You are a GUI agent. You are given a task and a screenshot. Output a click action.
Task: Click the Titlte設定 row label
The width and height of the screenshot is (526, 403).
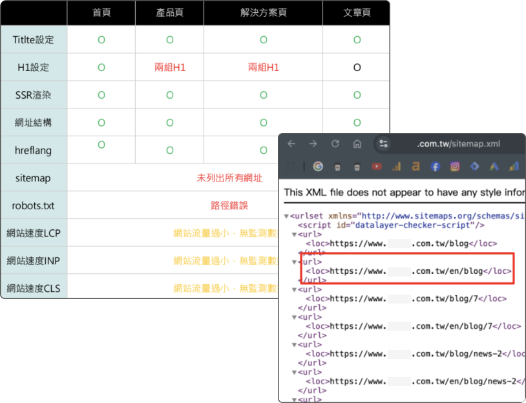coord(33,40)
